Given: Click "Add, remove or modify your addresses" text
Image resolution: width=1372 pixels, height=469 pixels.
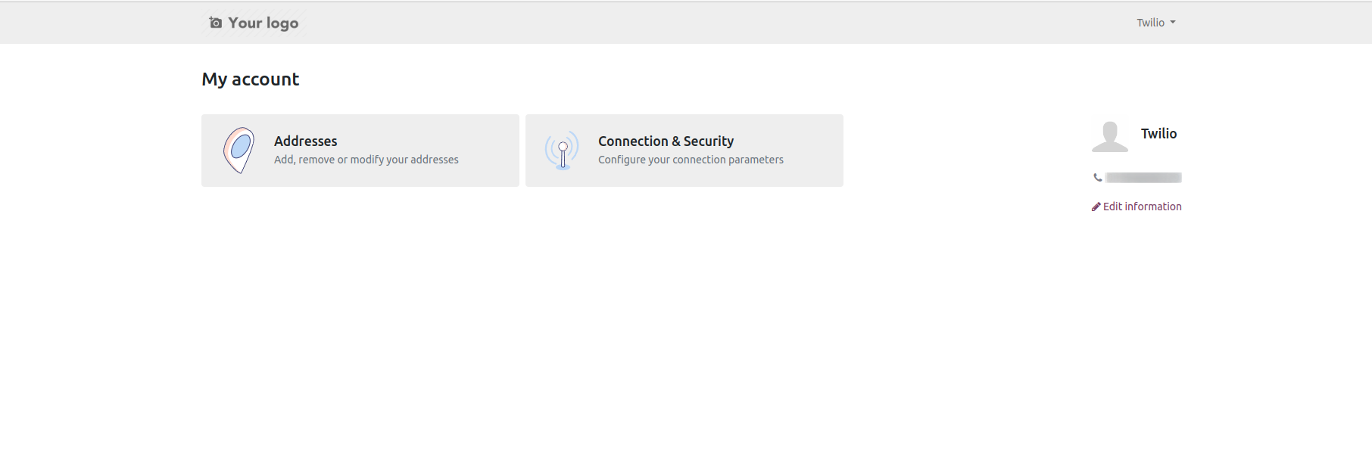Looking at the screenshot, I should (366, 160).
